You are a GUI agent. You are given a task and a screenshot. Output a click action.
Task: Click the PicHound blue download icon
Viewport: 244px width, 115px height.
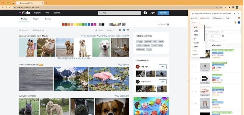click(239, 23)
